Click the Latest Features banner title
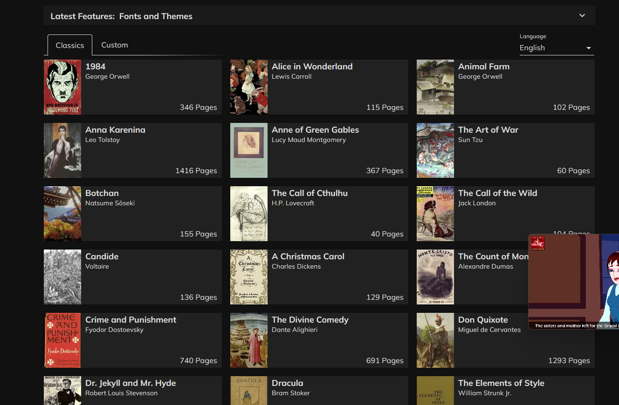619x405 pixels. coord(121,16)
